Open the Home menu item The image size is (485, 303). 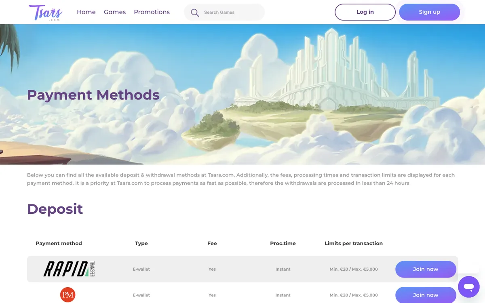pos(86,12)
